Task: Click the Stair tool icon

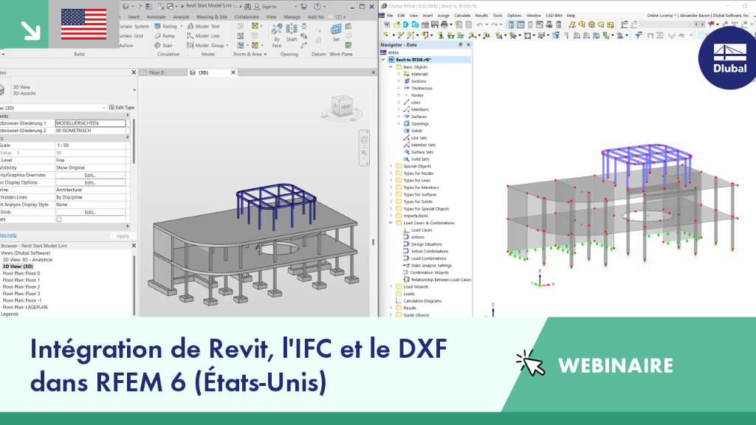Action: [158, 45]
